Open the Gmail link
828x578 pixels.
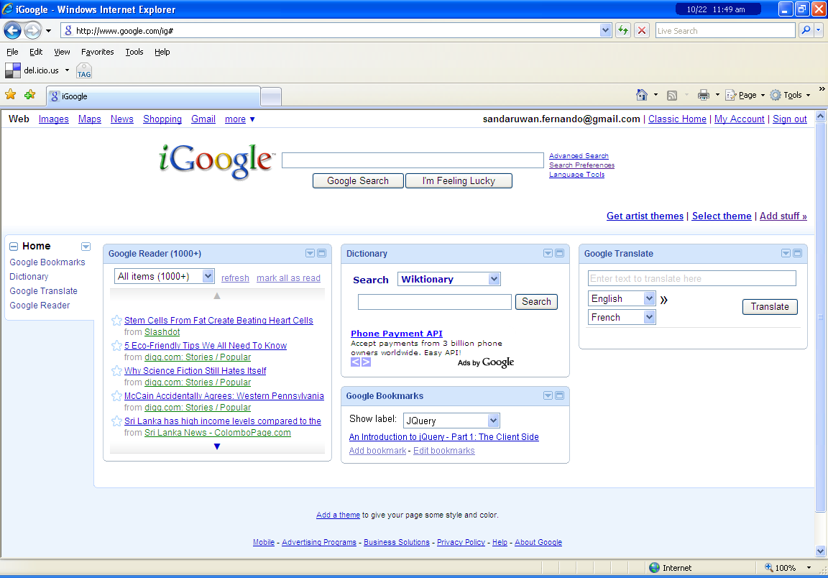(203, 119)
